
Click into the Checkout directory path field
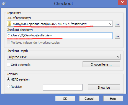(60, 36)
